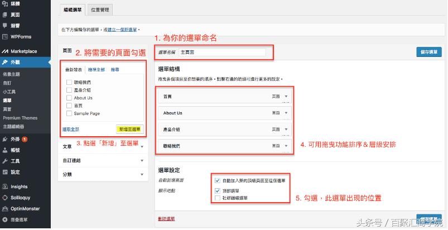Viewport: 448px width, 230px height.
Task: Select the 檢視全部 tab in pages panel
Action: click(x=97, y=69)
